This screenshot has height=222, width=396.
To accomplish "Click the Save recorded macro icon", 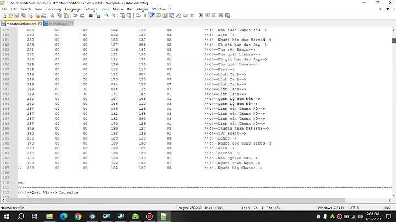I will [x=228, y=15].
